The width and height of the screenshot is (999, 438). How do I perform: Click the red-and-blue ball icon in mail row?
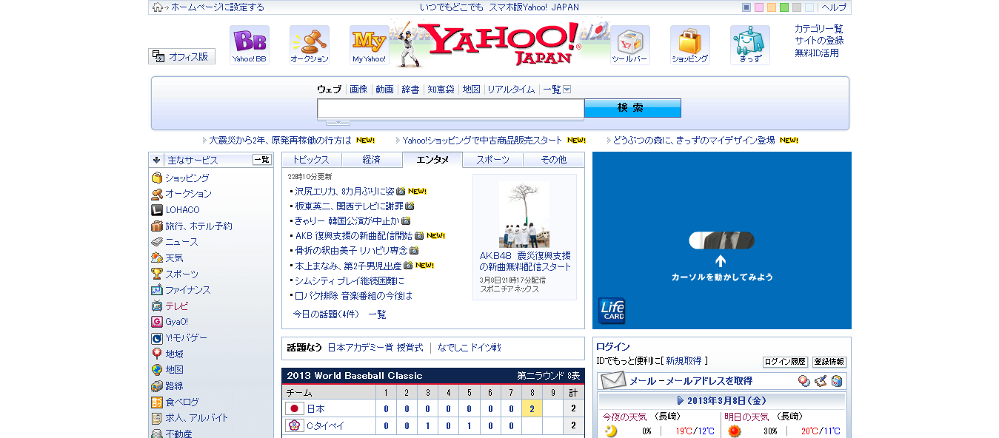click(804, 381)
